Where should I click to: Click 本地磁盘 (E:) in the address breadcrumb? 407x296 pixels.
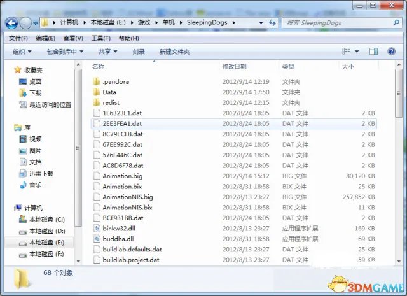[108, 23]
